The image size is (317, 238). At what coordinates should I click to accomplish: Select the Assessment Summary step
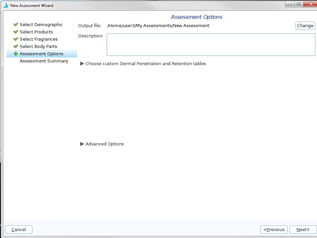44,61
